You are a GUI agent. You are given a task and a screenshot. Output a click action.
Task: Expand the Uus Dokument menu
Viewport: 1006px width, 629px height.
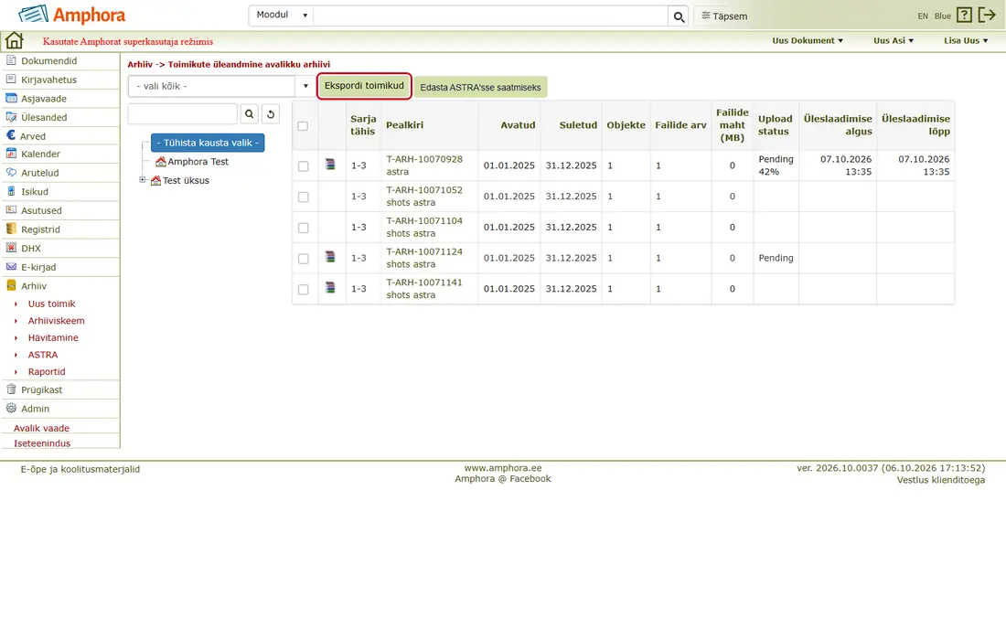(x=808, y=40)
